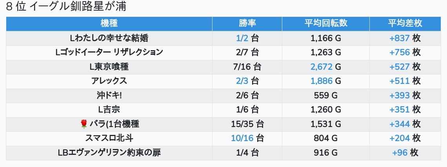Select the 平均回転数 column header
Viewport: 447px width, 167px height.
(x=325, y=23)
